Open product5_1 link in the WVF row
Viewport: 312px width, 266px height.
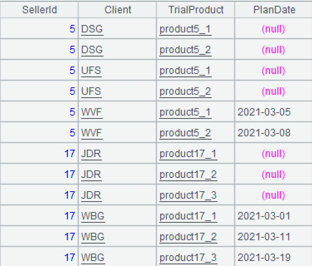185,112
